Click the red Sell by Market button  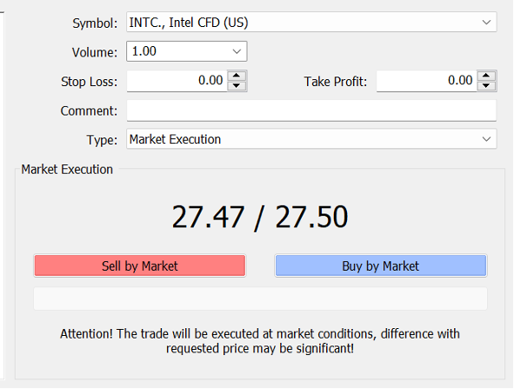click(x=140, y=265)
